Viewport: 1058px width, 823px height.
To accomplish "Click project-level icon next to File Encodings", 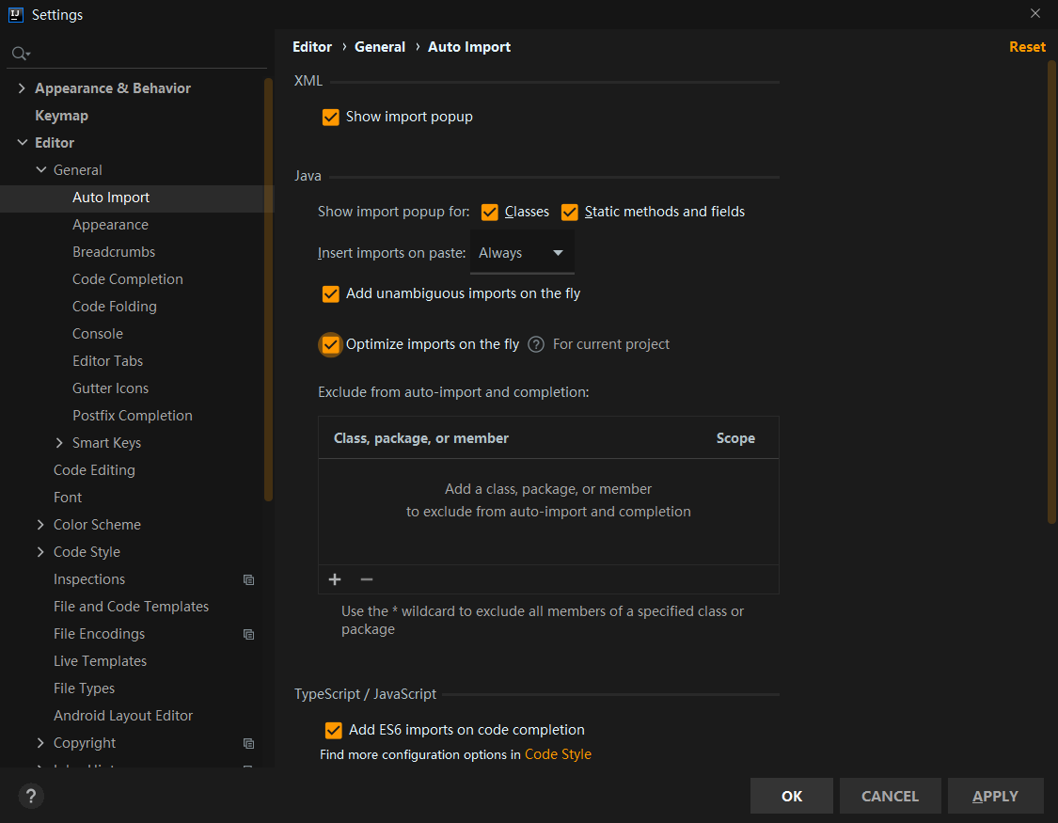I will 248,634.
